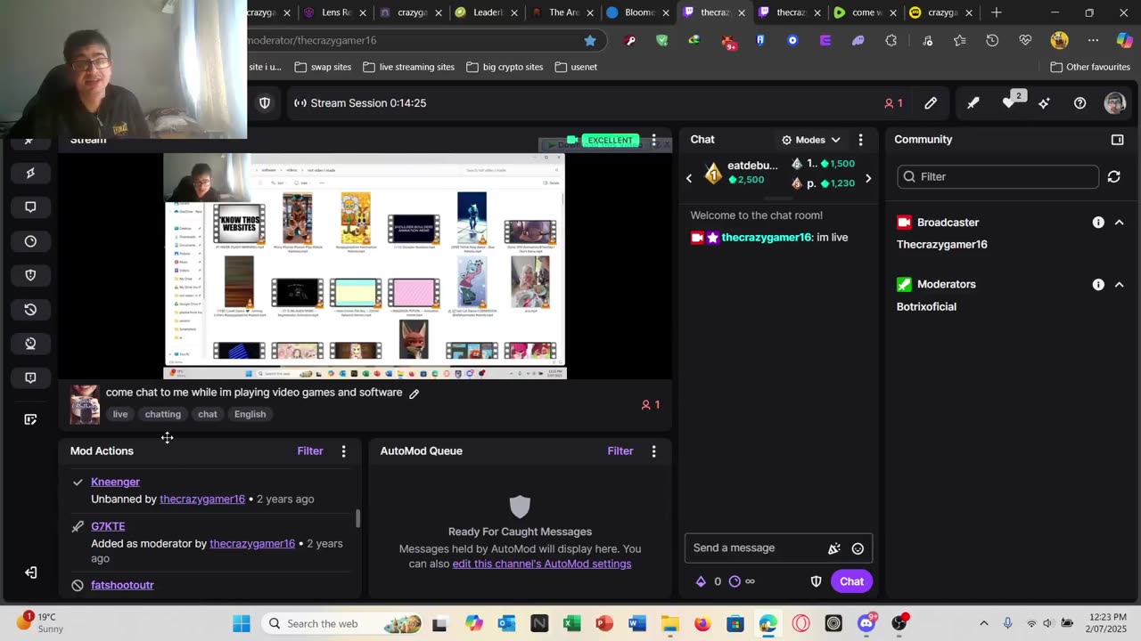Click thecrazygamer16 username in chat
This screenshot has width=1141, height=641.
point(767,238)
